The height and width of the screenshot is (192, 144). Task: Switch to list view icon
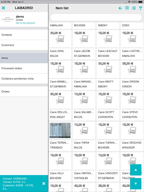(x=134, y=8)
